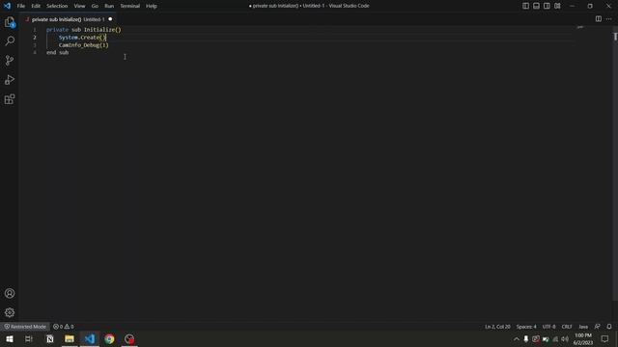Click 'System.Create()' code on line 2
This screenshot has width=618, height=347.
(82, 38)
